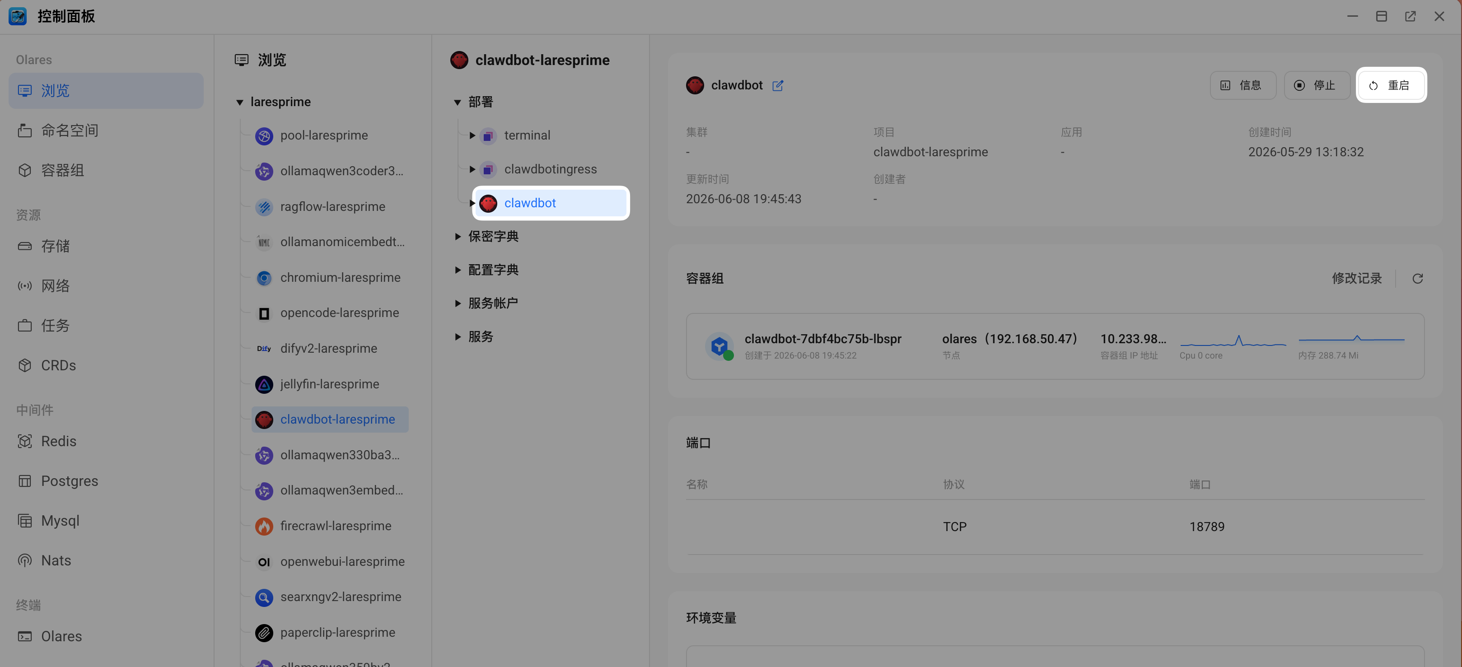1462x667 pixels.
Task: Click the red clawdbot header icon
Action: (695, 86)
